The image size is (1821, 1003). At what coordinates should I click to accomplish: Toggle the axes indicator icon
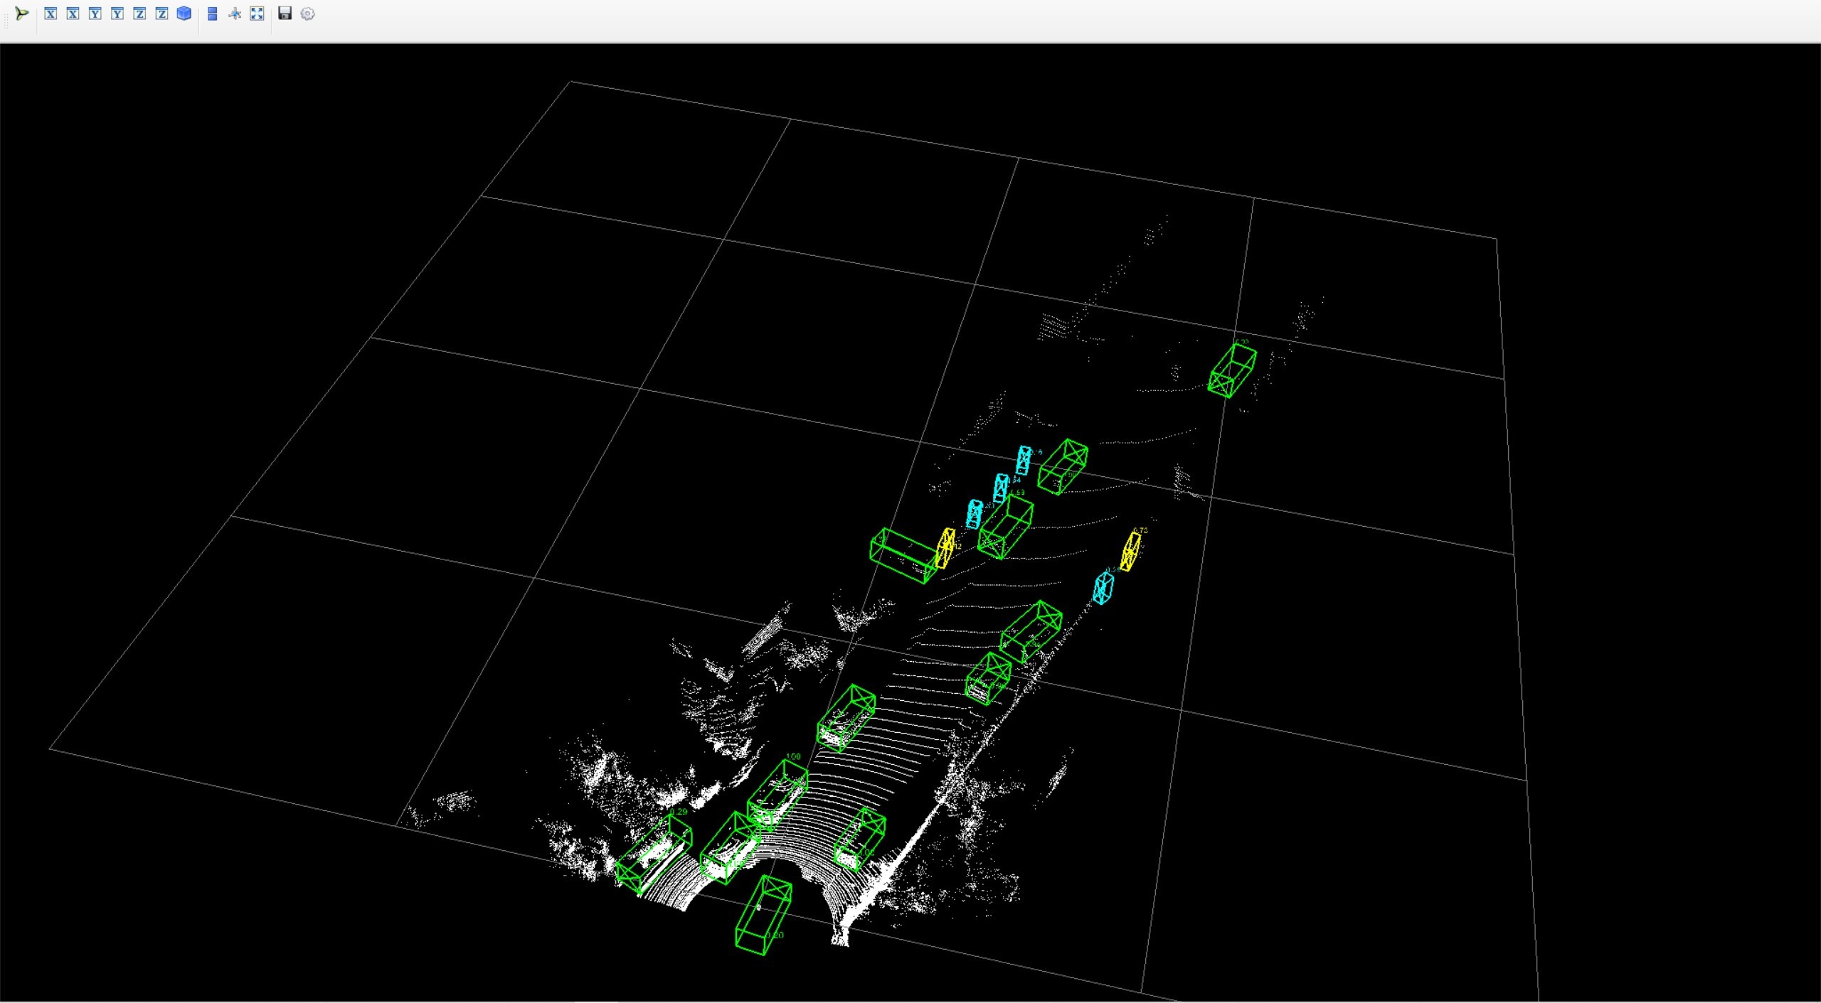click(235, 14)
